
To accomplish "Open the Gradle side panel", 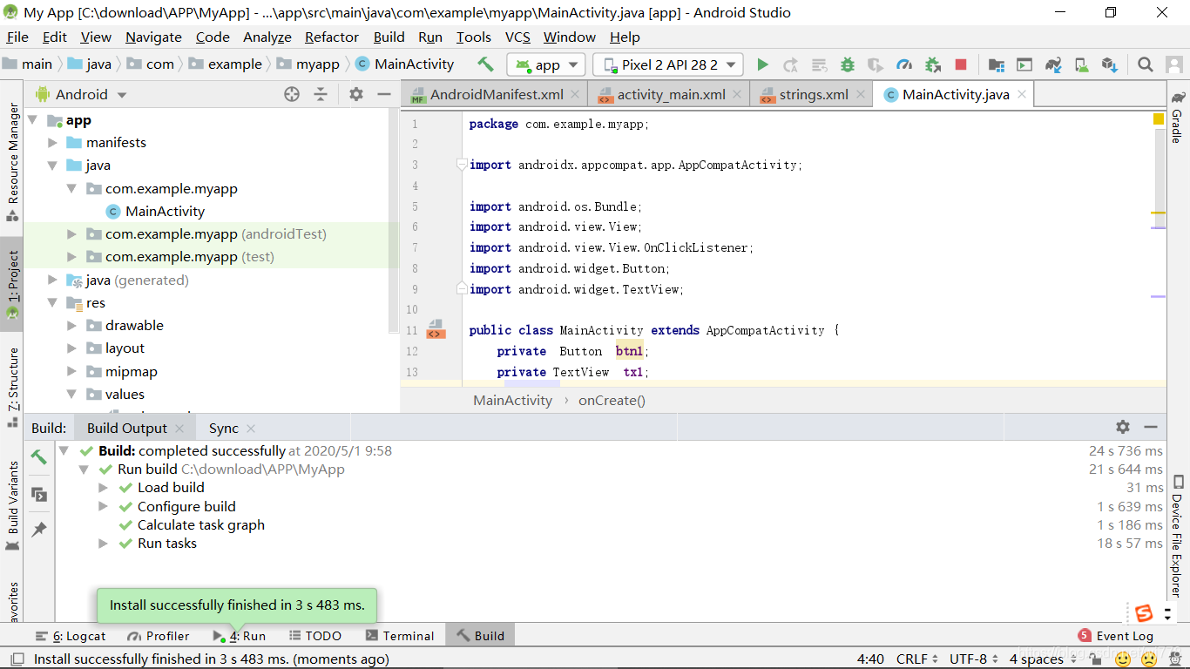I will pos(1178,118).
